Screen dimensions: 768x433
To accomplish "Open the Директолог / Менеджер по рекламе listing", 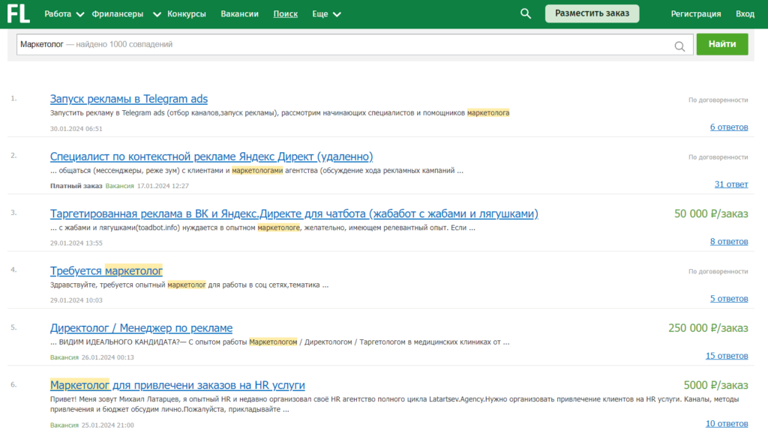I will pos(140,327).
